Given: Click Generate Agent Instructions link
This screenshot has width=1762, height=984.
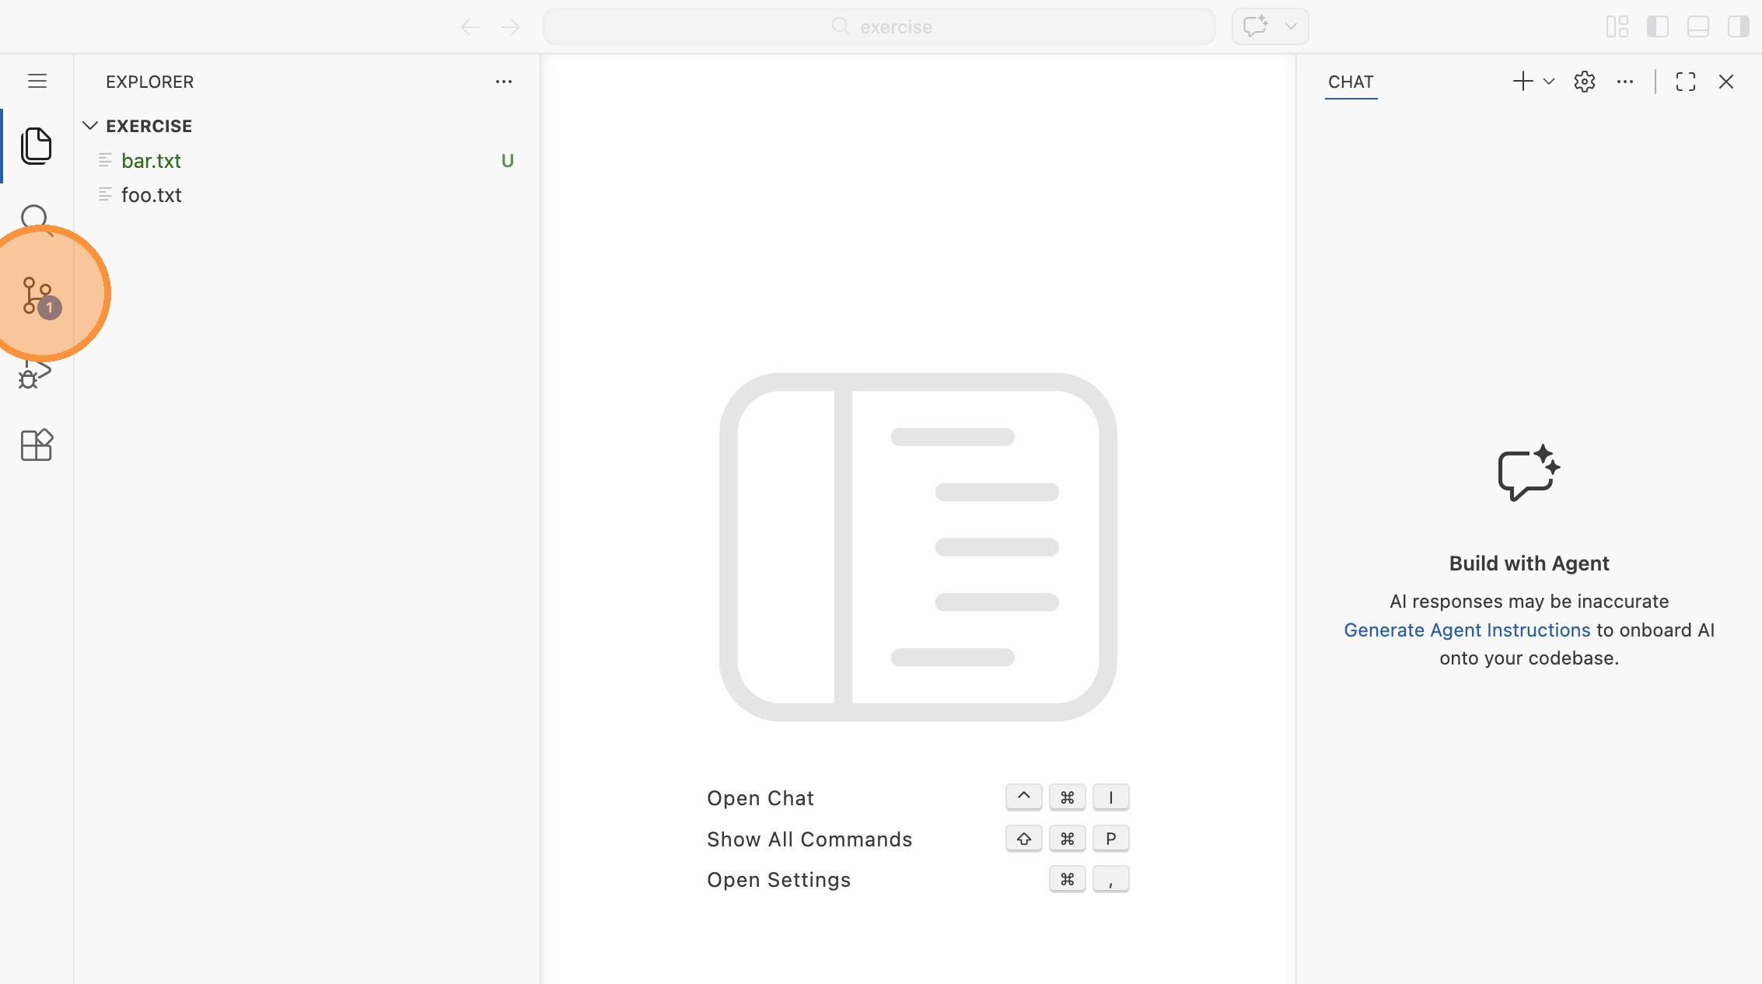Looking at the screenshot, I should point(1467,630).
